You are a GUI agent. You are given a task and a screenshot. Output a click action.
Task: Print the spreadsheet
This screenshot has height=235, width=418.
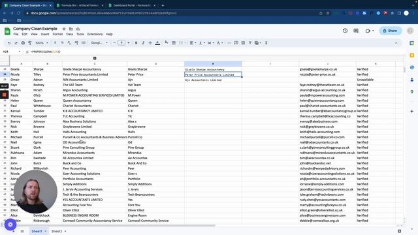pos(23,43)
